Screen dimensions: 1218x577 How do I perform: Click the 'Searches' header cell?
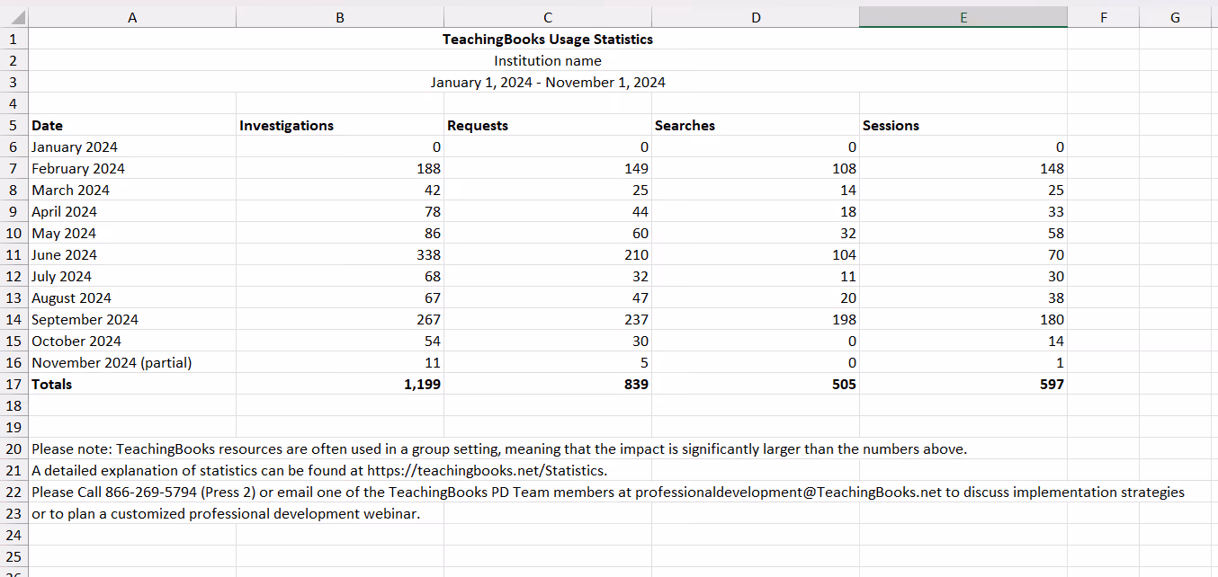[756, 126]
